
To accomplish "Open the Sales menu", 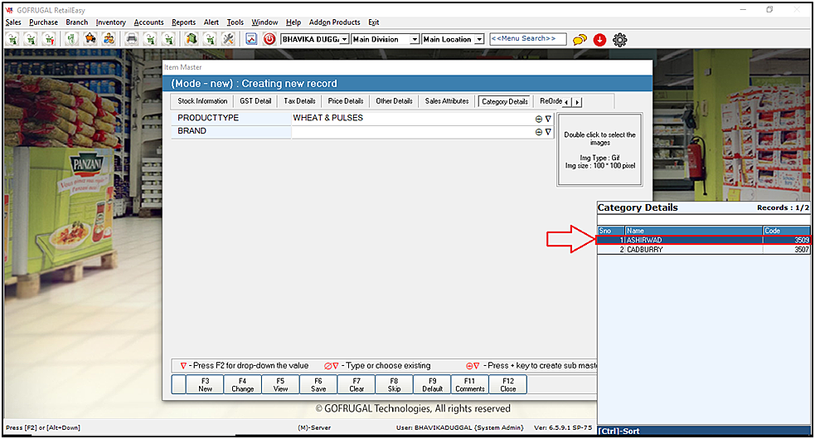I will pos(13,22).
